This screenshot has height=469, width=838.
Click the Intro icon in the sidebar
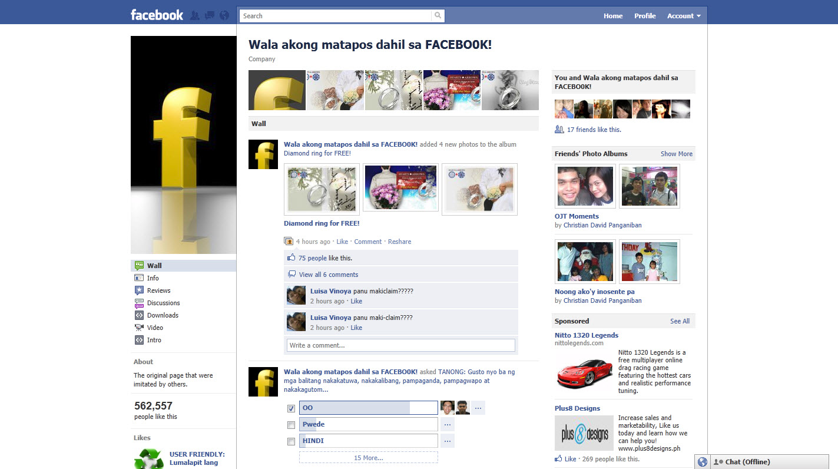click(139, 340)
